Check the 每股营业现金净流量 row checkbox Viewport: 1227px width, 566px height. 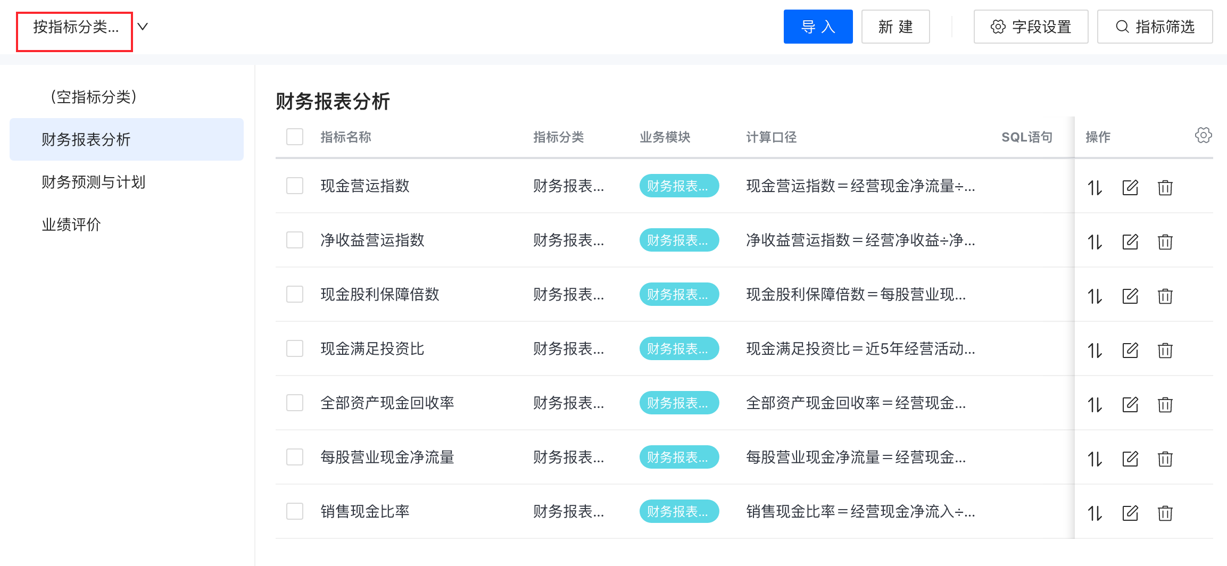(x=295, y=457)
